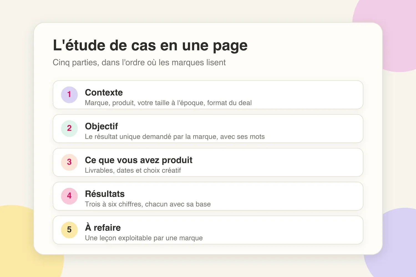Click the number 2 badge beside Objectif
Image resolution: width=416 pixels, height=277 pixels.
tap(69, 129)
